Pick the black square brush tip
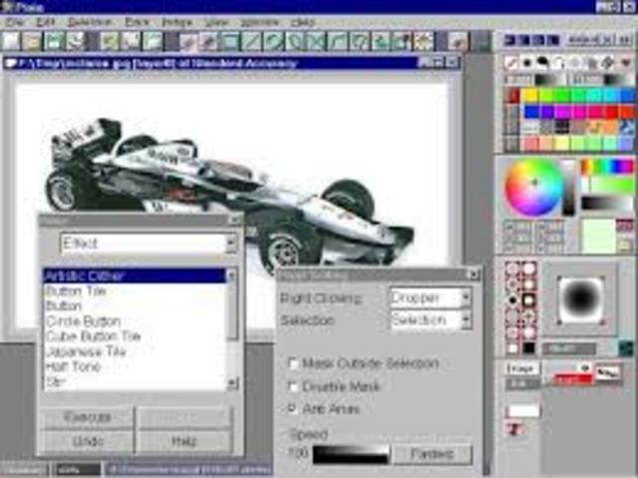 coord(528,348)
